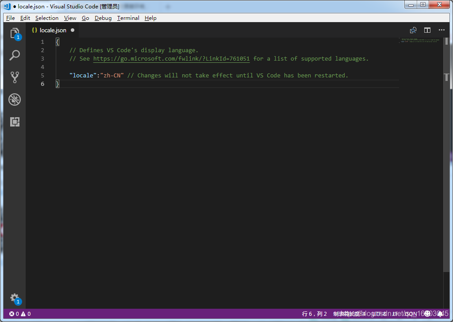This screenshot has width=453, height=322.
Task: Click the VS Code logo in title bar
Action: pos(7,6)
